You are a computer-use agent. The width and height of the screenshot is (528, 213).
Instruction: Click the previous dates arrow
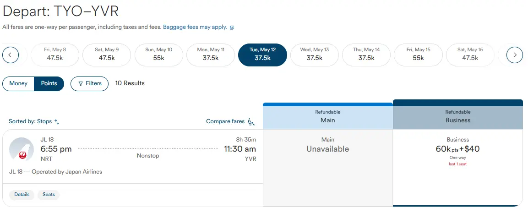coord(11,55)
